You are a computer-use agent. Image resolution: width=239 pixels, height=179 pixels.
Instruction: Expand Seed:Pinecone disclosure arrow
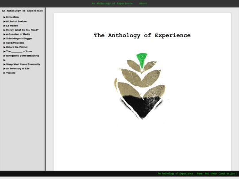pyautogui.click(x=4, y=43)
